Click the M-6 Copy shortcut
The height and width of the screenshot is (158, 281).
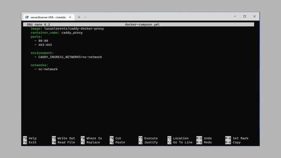click(233, 142)
